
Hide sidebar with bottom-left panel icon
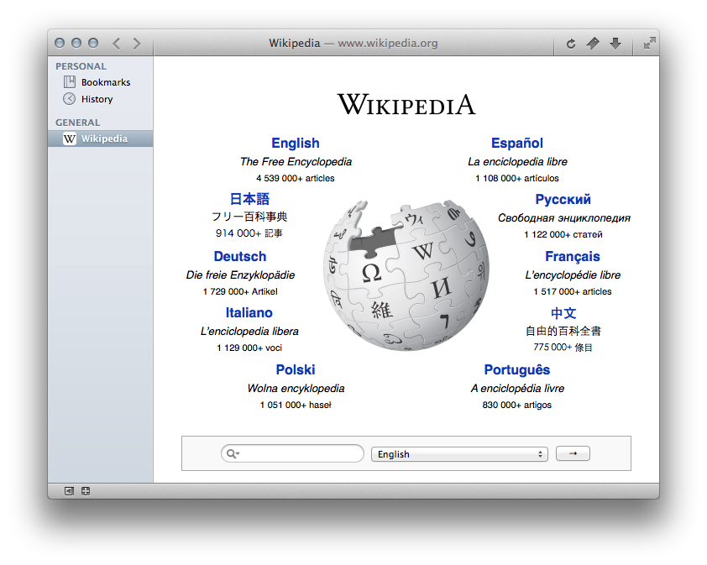coord(69,491)
